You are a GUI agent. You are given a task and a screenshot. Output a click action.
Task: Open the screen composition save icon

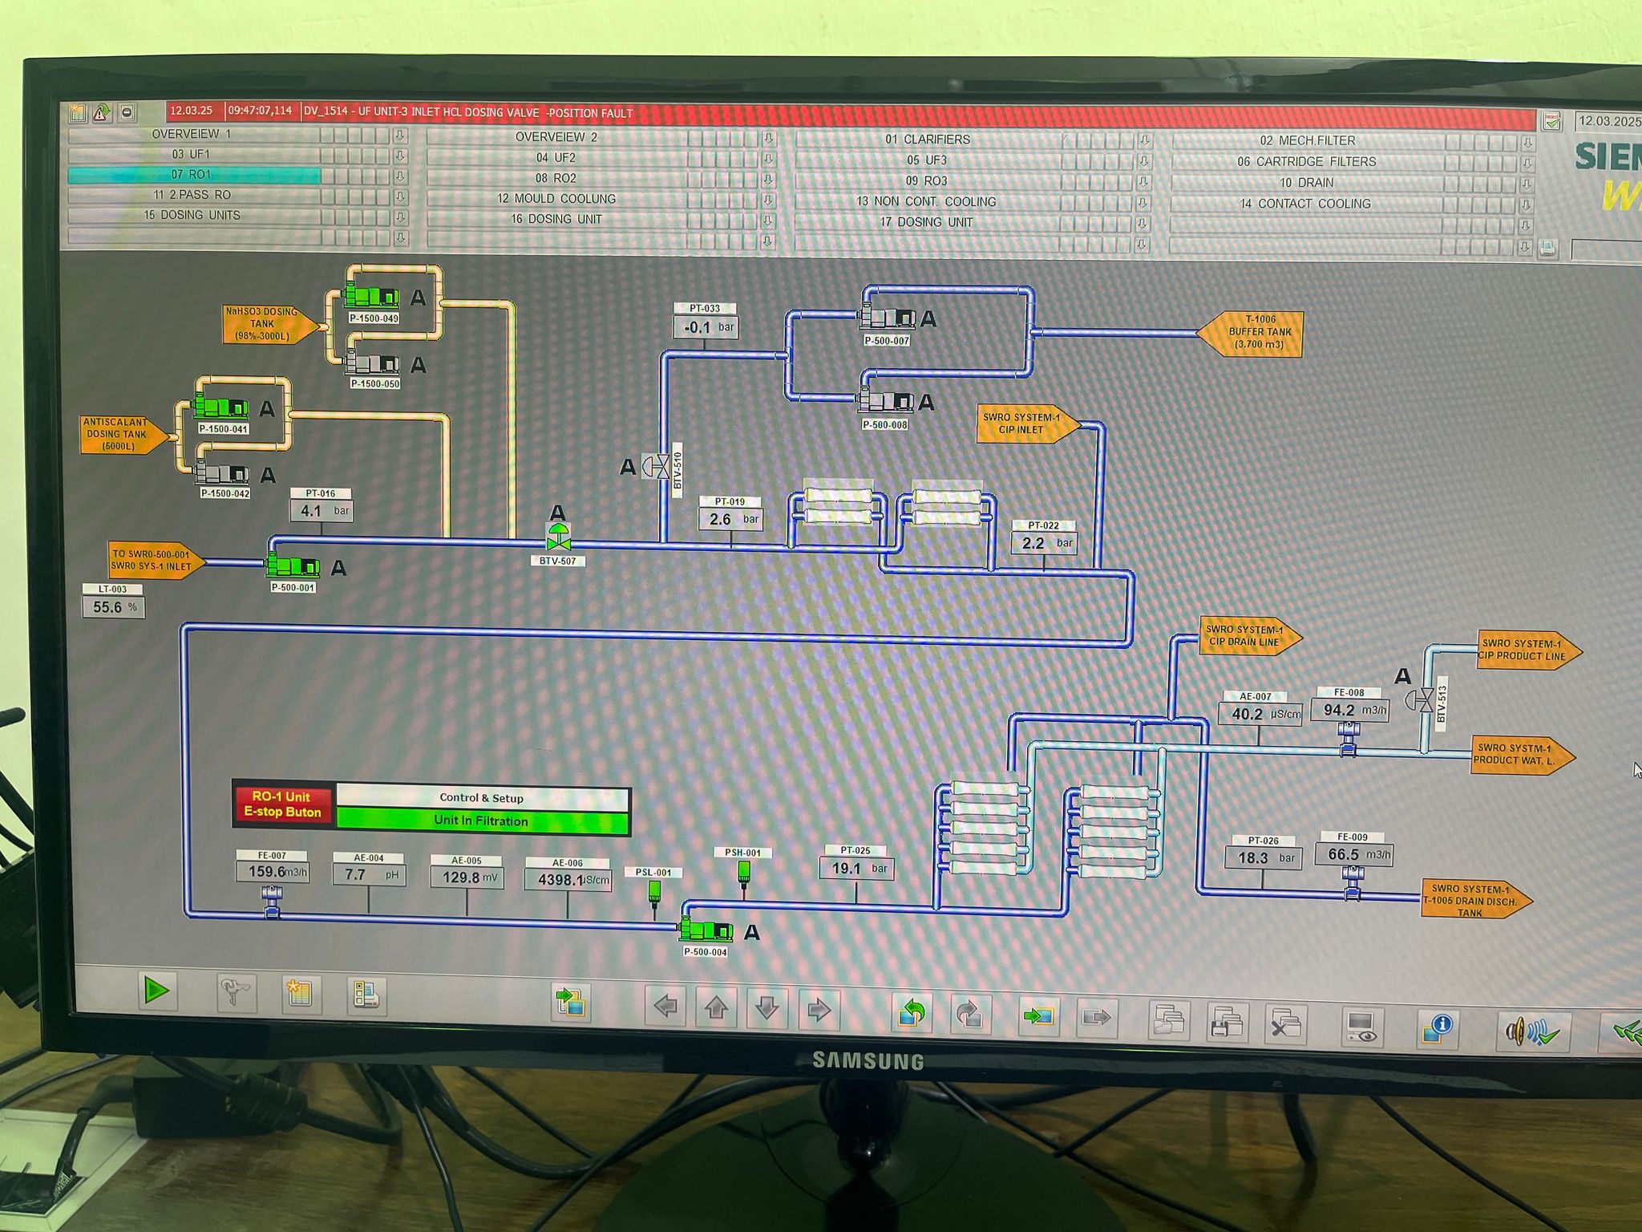click(x=1227, y=1023)
